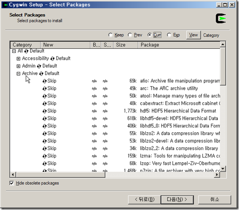Click the Category column header
Viewport: 239px width, 210px height.
(25, 45)
